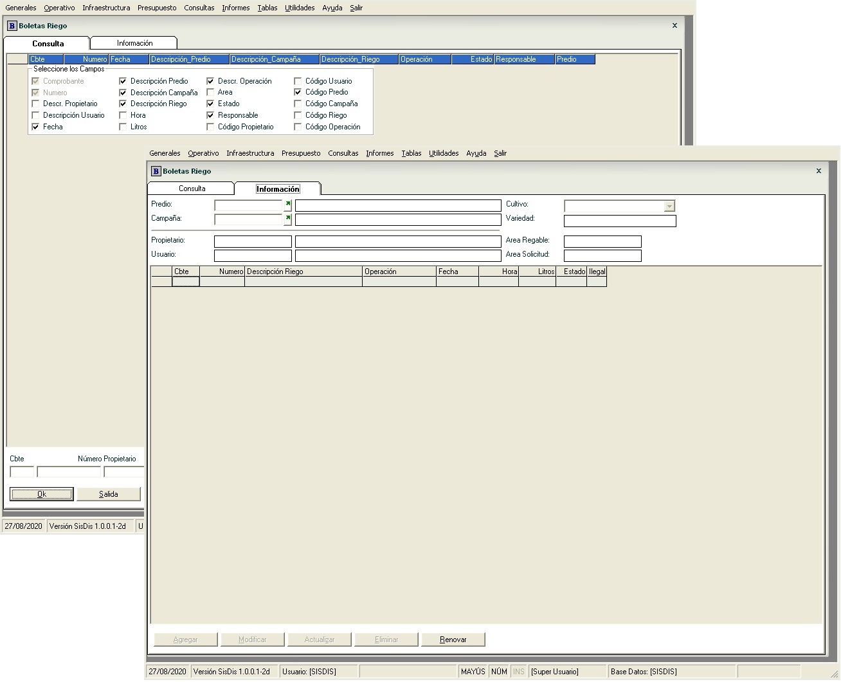Screen dimensions: 841x682
Task: Click the Variedad input field
Action: click(619, 221)
